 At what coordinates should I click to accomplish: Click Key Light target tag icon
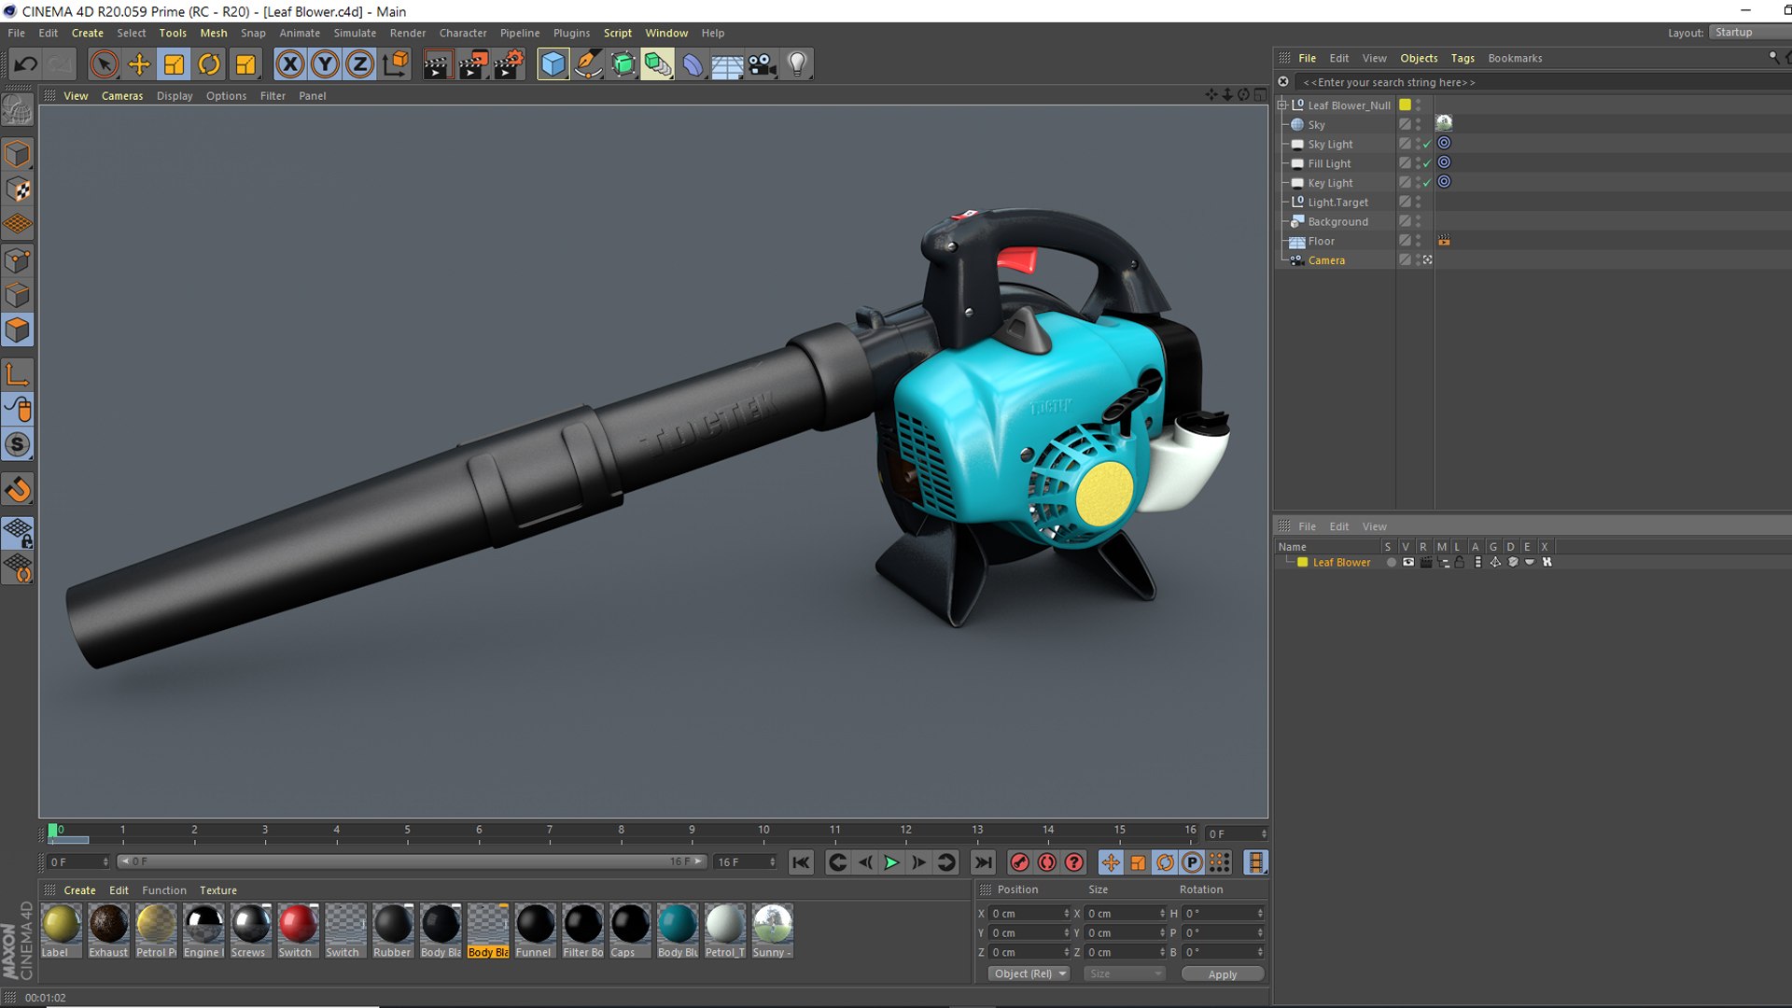point(1444,182)
